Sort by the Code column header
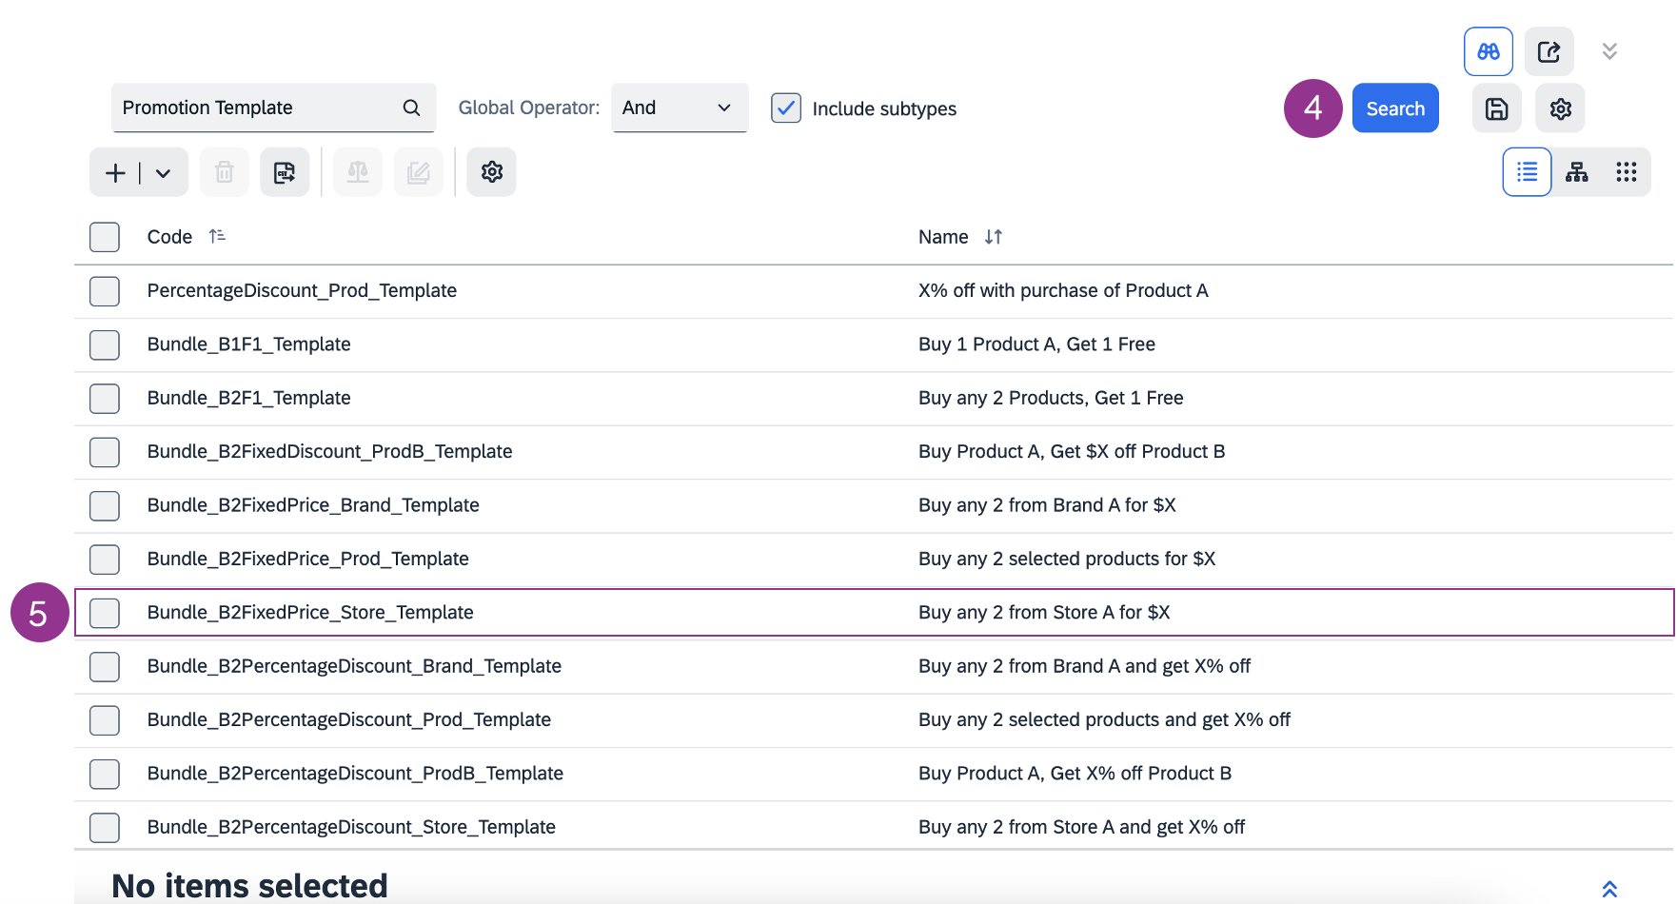Image resolution: width=1677 pixels, height=904 pixels. pyautogui.click(x=170, y=237)
